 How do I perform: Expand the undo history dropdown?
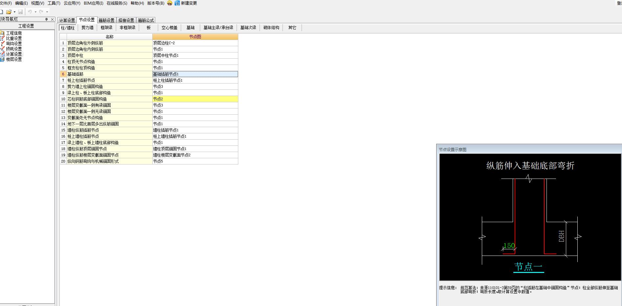click(35, 12)
